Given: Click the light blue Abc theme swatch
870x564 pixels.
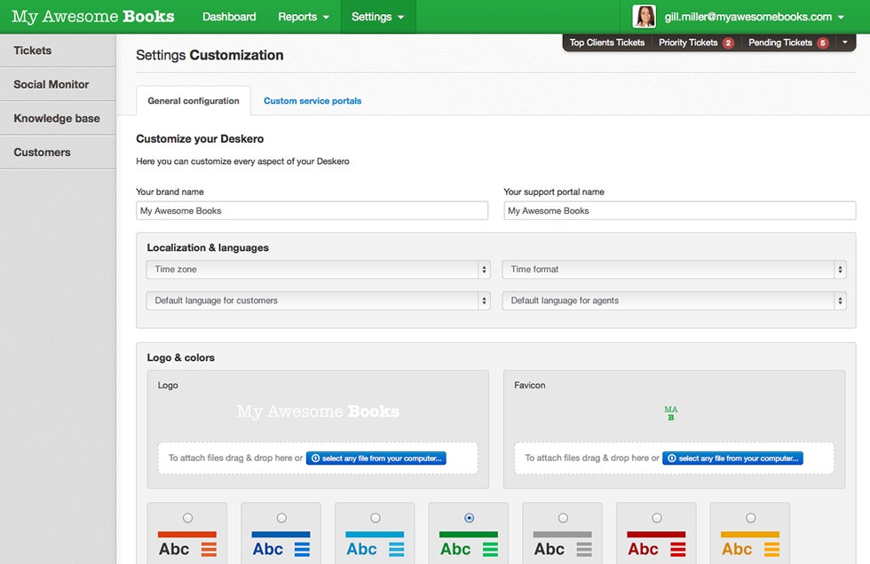Looking at the screenshot, I should point(375,544).
